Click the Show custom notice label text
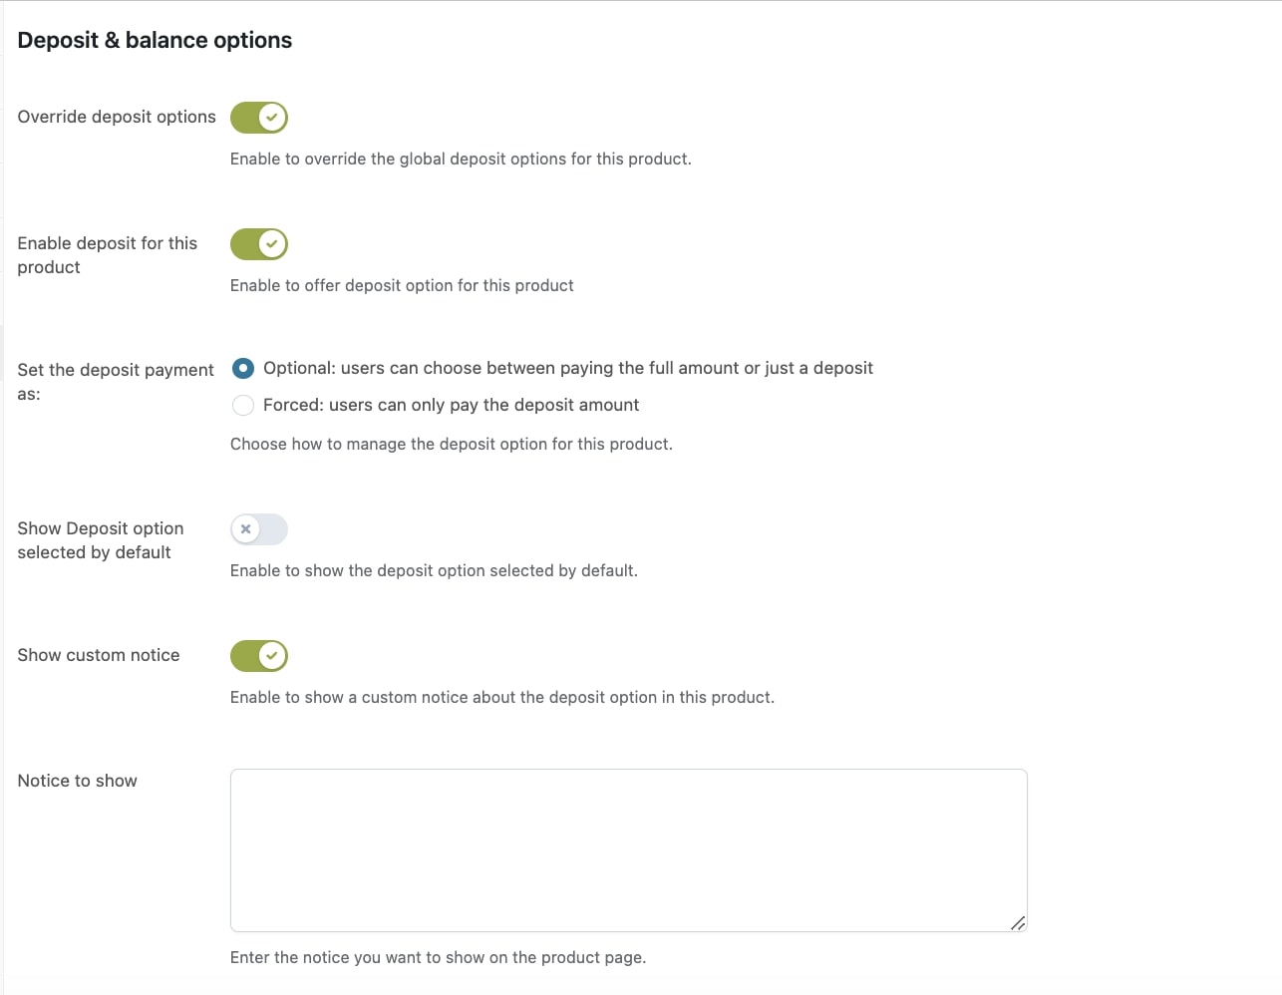Screen dimensions: 1282x995 (99, 655)
